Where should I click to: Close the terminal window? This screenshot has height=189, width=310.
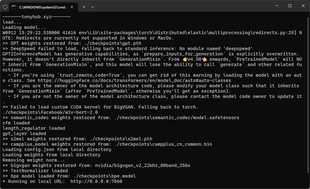(x=303, y=6)
